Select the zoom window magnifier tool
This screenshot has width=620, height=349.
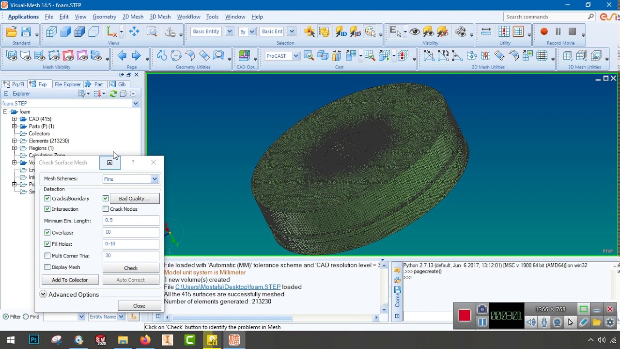[x=152, y=32]
